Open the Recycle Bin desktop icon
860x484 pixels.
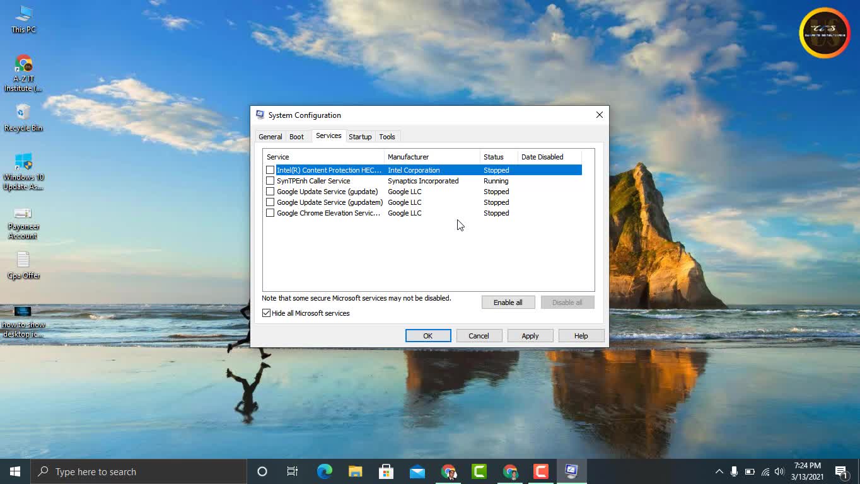[23, 118]
